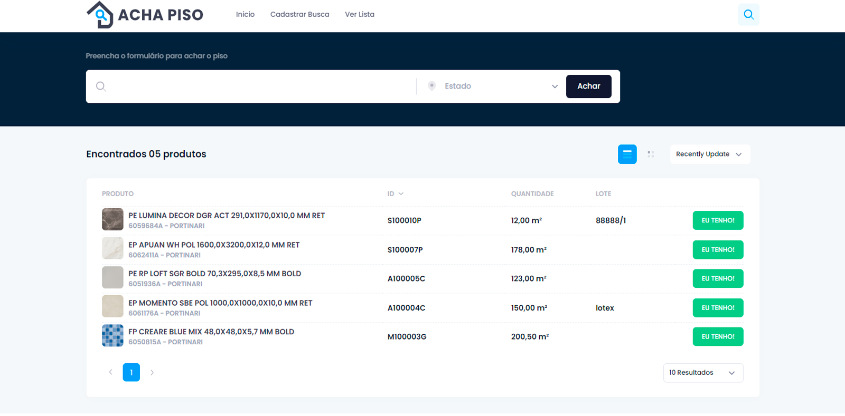Click LOTE column header
845x416 pixels.
(603, 194)
